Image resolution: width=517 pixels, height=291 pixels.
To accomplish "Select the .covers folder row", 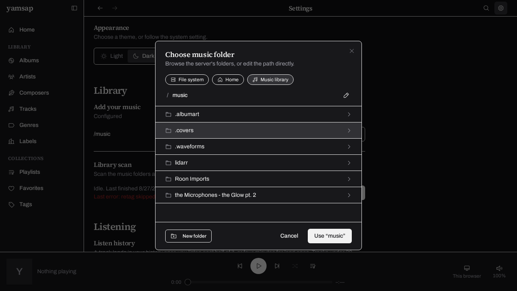I will coord(258,131).
